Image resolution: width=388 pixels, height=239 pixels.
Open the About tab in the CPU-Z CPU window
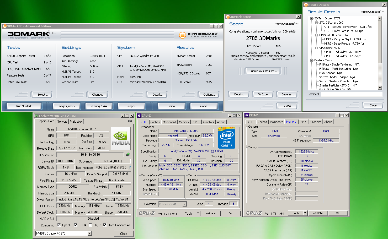coord(221,122)
